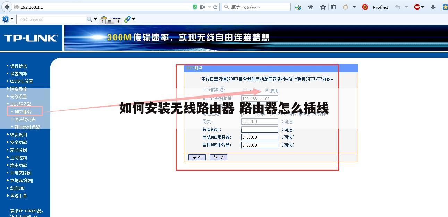
Task: Open 动态DNS in the sidebar
Action: pyautogui.click(x=17, y=188)
